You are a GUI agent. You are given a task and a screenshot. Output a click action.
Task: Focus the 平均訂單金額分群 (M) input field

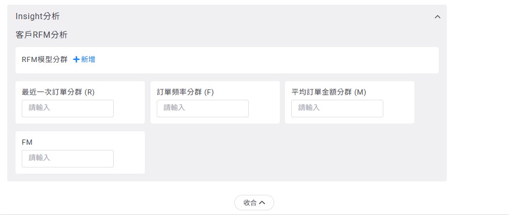[337, 109]
